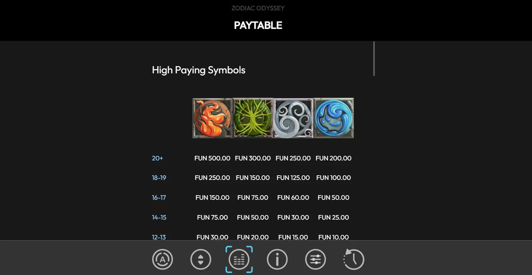Click FUN 75.00 in the 14-15 row
Screen dimensions: 532x275
(x=212, y=217)
